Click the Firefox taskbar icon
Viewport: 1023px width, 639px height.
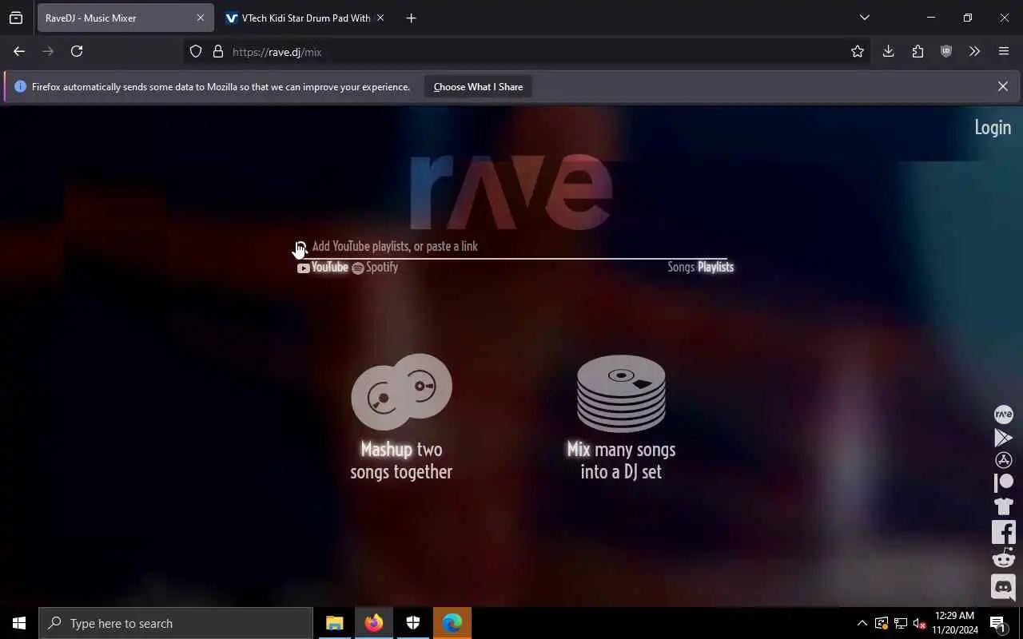click(374, 623)
